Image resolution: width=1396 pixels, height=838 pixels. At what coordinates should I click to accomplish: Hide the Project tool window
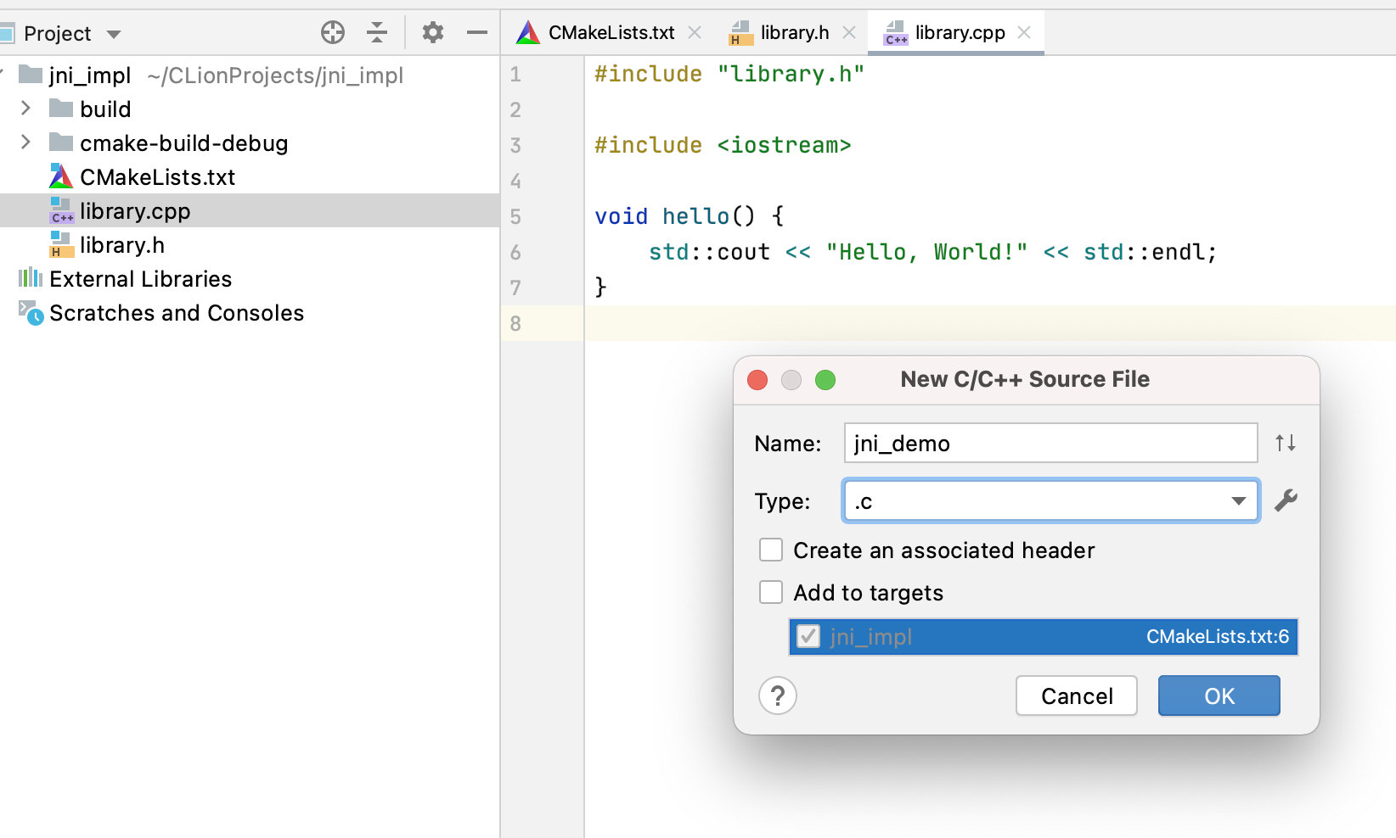tap(477, 31)
